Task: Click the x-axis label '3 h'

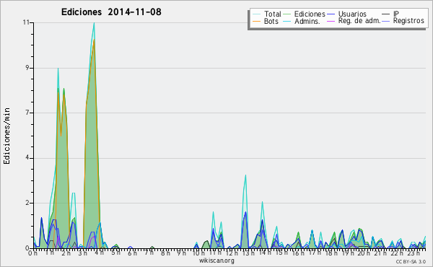Action: [82, 253]
